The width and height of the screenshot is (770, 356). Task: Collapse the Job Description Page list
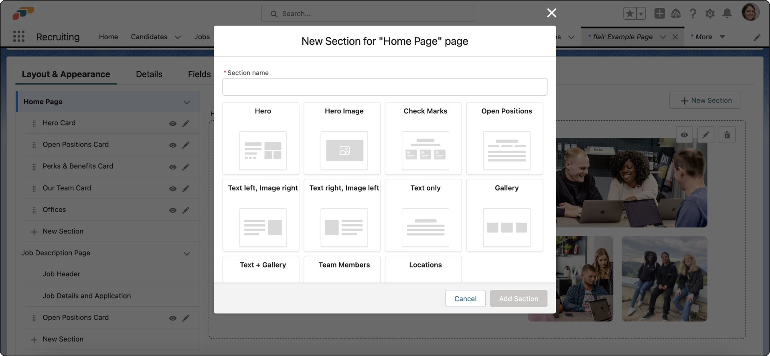click(x=186, y=253)
